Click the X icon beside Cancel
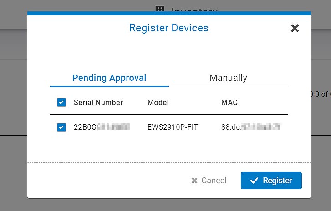This screenshot has height=211, width=331. coord(194,181)
